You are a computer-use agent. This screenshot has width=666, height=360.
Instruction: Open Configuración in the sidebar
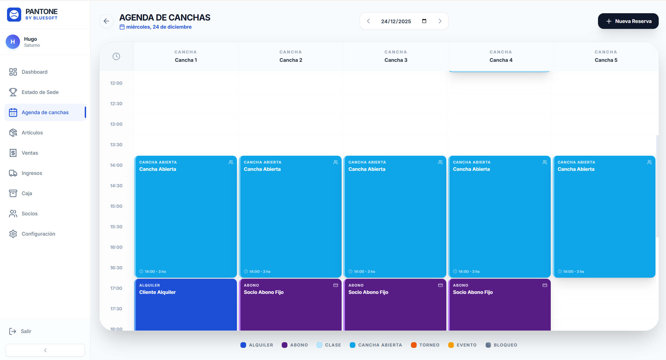[x=38, y=234]
